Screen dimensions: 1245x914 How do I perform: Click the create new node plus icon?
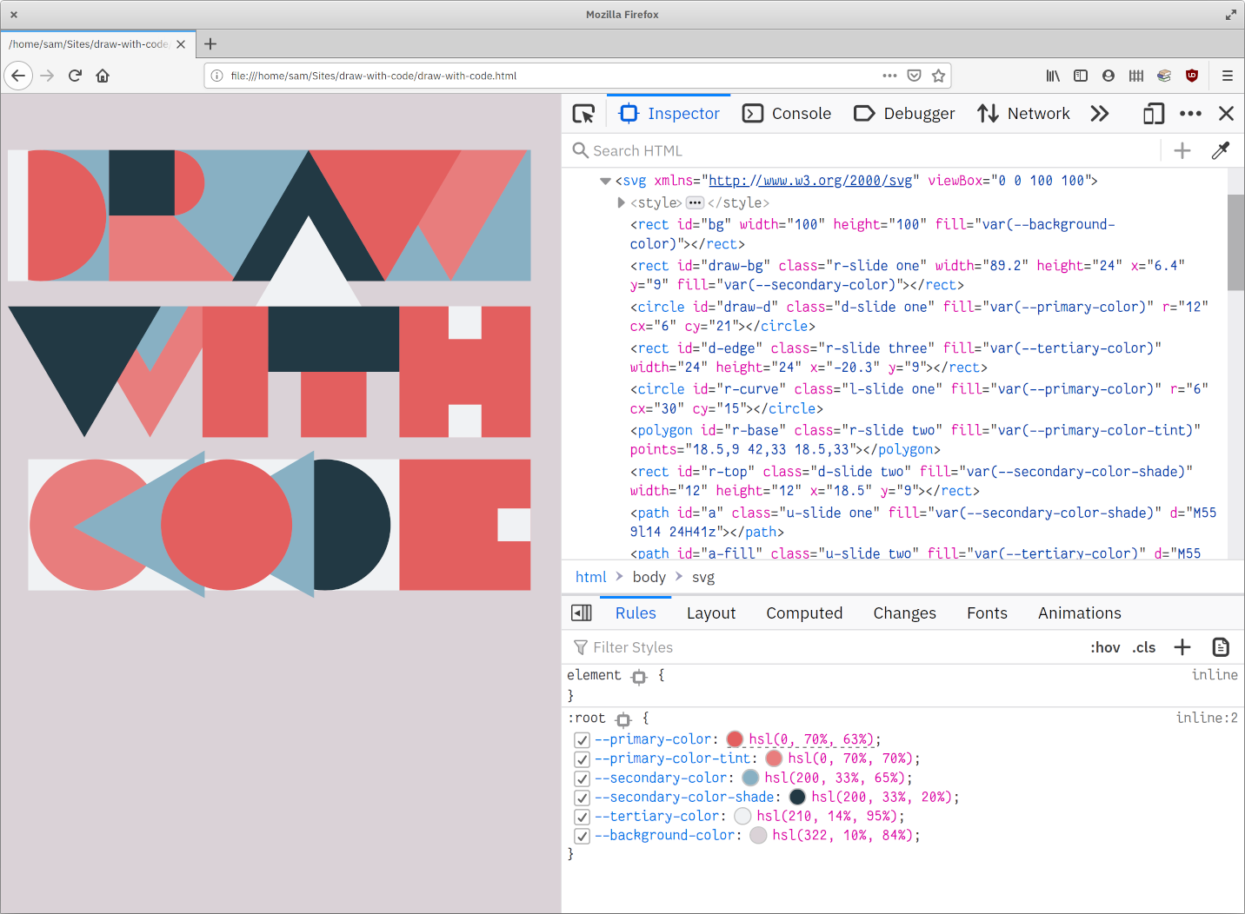(x=1182, y=151)
